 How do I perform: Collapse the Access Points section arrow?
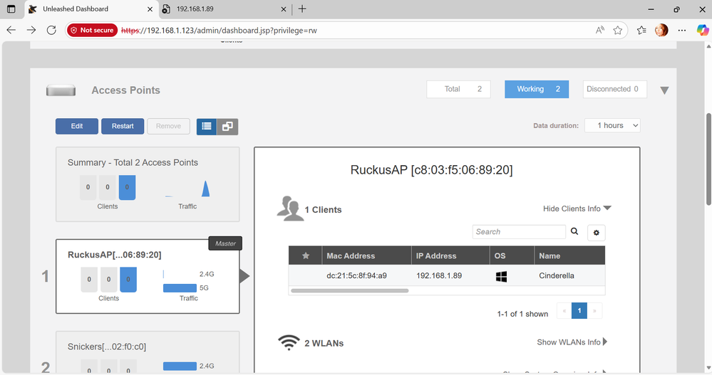tap(664, 90)
